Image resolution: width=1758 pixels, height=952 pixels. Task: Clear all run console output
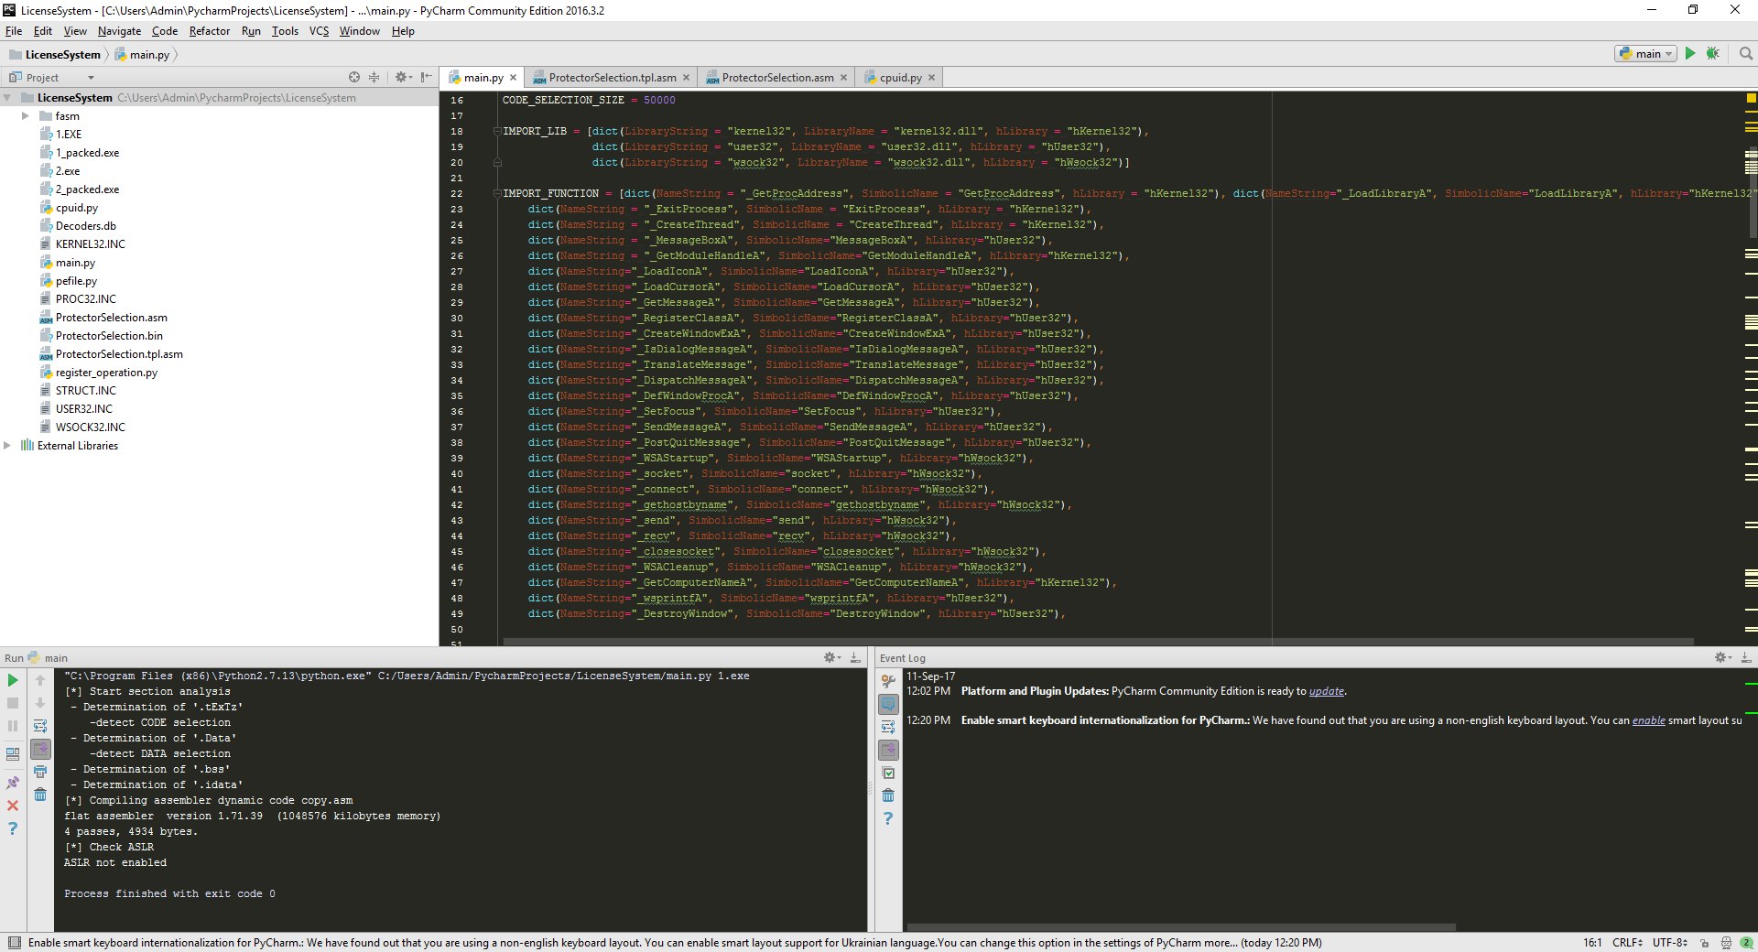point(40,795)
